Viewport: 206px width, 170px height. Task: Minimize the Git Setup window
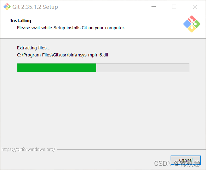(154, 7)
